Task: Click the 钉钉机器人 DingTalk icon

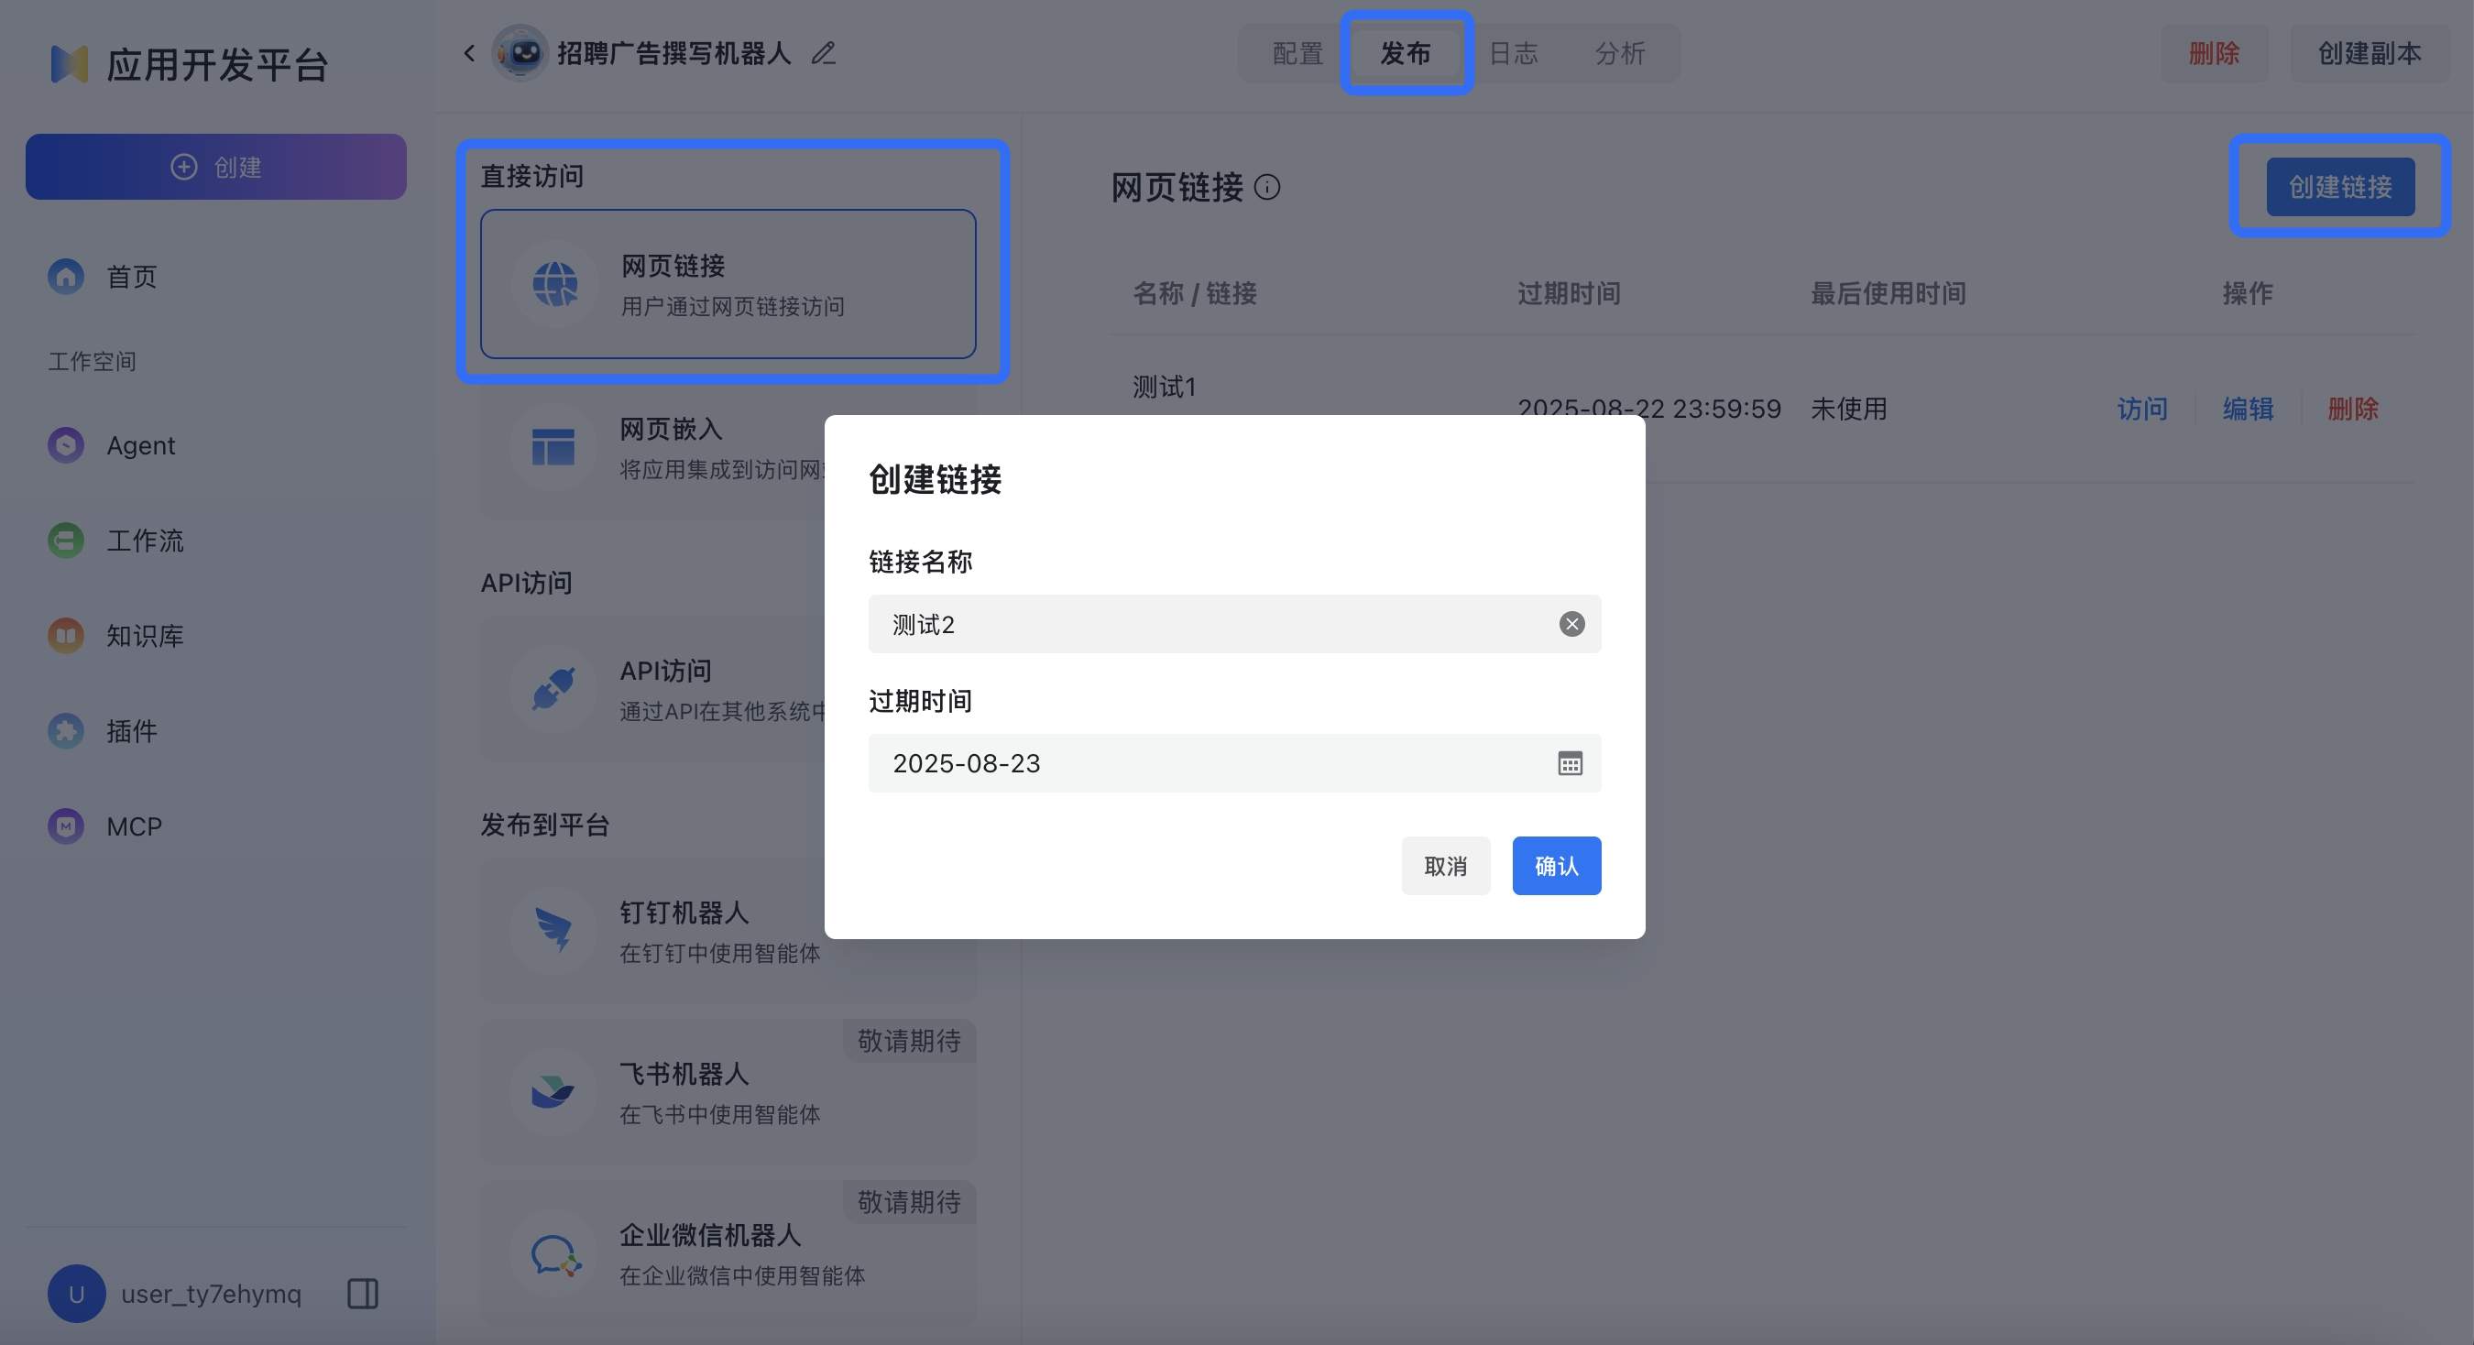Action: pyautogui.click(x=555, y=929)
